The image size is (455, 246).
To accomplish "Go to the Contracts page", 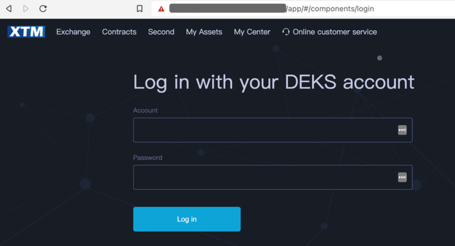I will 119,32.
